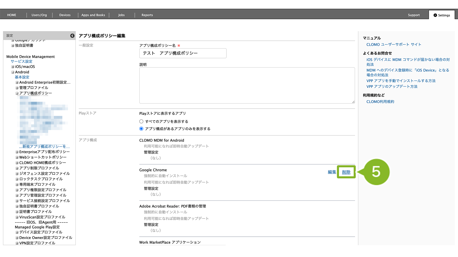Click 編集 link for Google Chrome
458x257 pixels.
pos(332,172)
